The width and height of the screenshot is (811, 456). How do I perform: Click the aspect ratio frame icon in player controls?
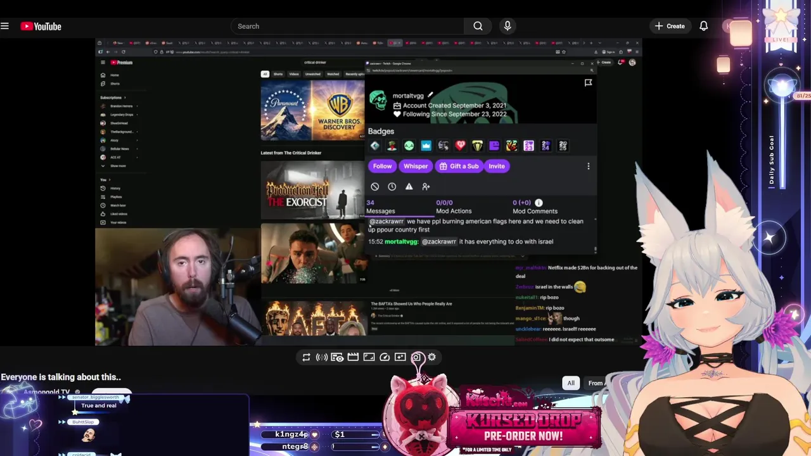(x=369, y=357)
